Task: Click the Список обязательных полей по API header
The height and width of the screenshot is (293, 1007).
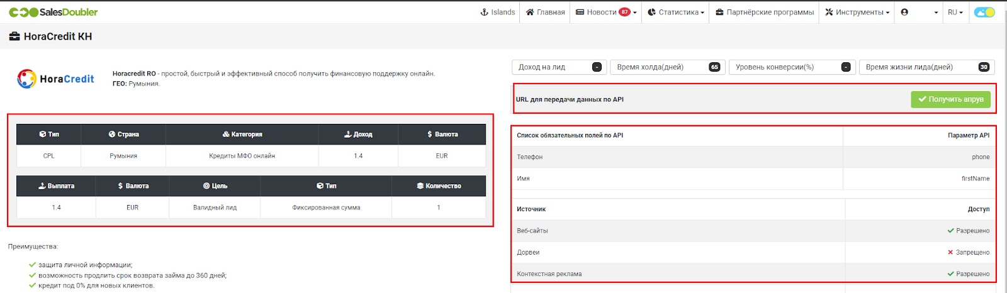Action: [570, 135]
